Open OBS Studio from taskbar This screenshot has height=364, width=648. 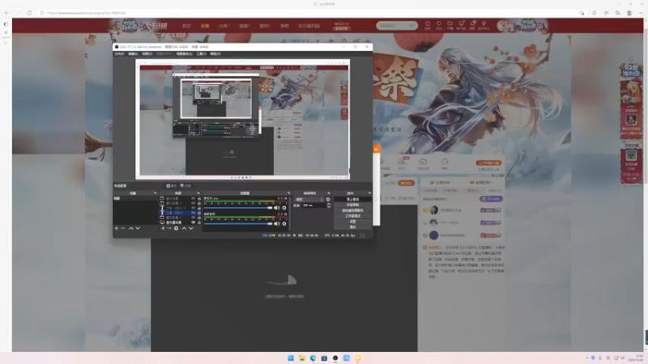tap(335, 358)
